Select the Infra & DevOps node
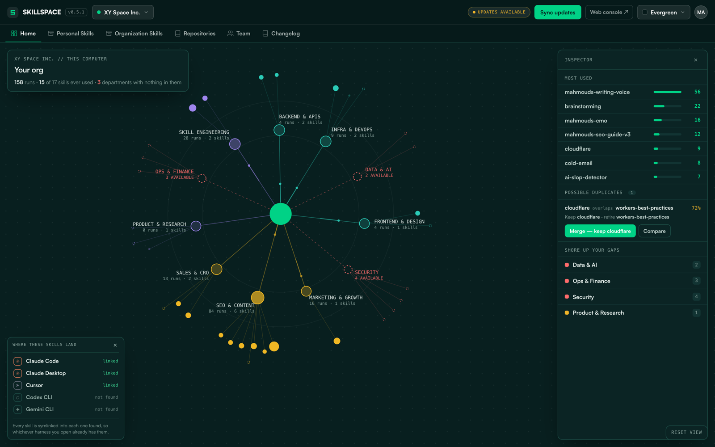715x447 pixels. 326,142
